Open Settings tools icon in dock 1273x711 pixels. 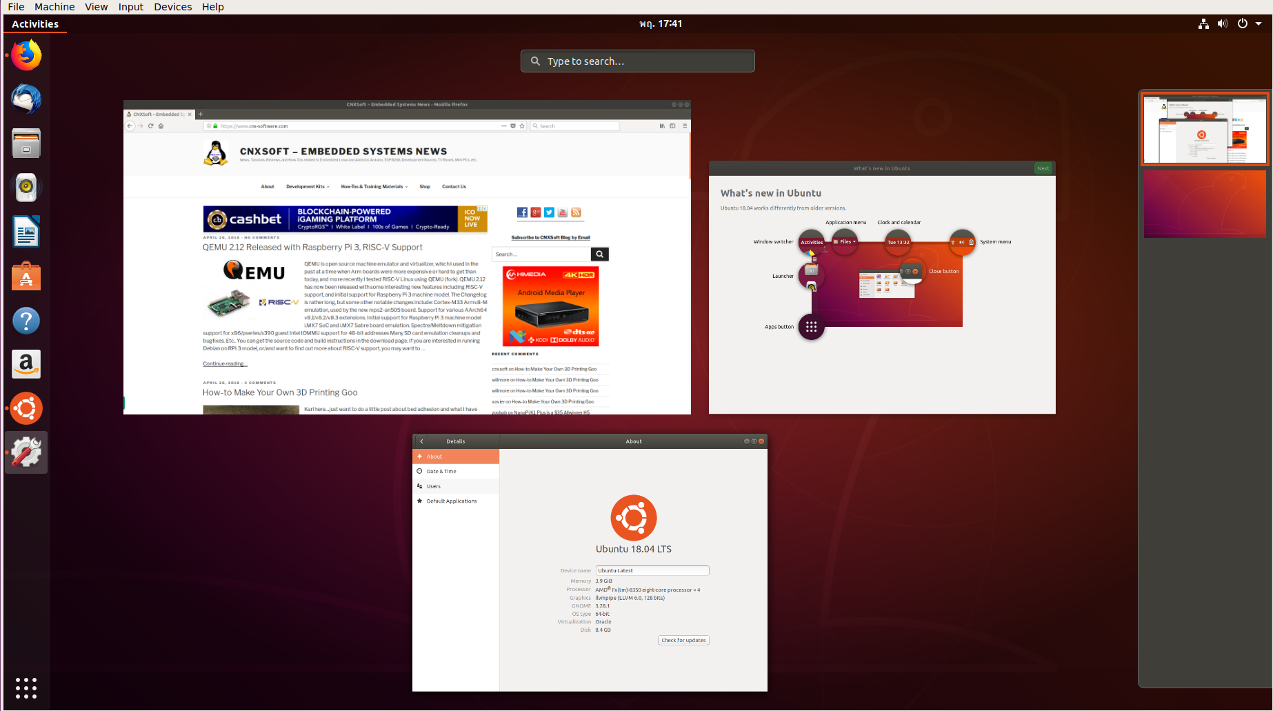pos(26,452)
